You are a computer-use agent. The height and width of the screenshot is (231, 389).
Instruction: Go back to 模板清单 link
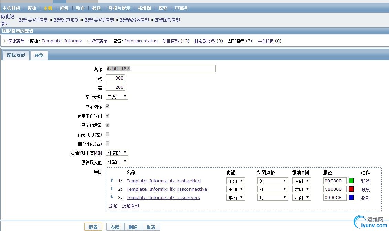tap(16, 41)
